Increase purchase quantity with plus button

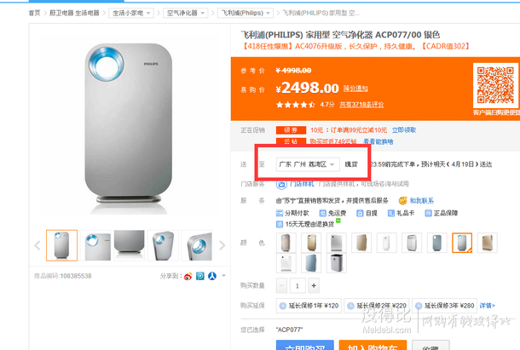pos(313,286)
